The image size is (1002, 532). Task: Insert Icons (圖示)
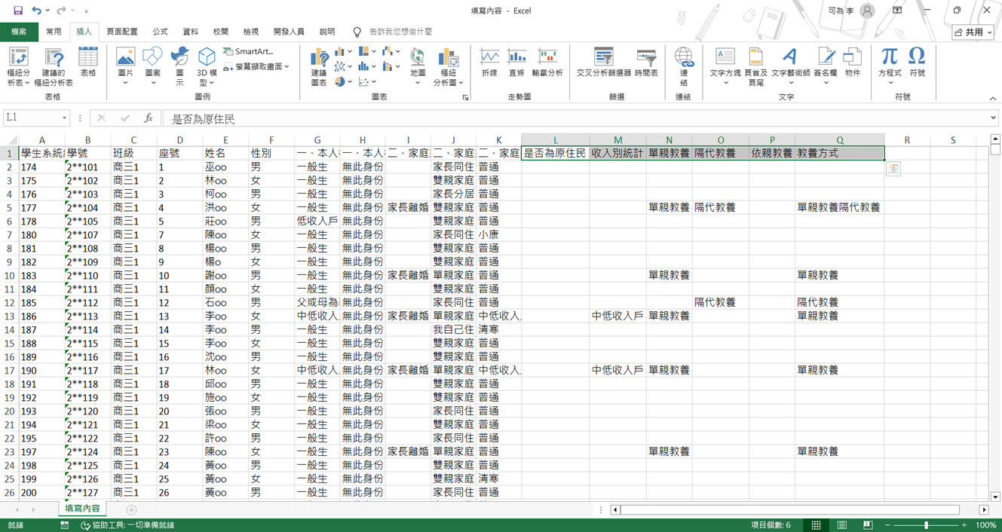[x=179, y=66]
